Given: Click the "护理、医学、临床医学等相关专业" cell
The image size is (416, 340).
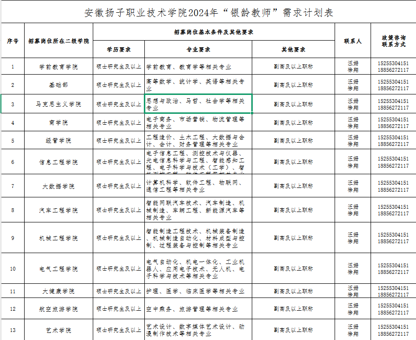Looking at the screenshot, I should [x=198, y=291].
